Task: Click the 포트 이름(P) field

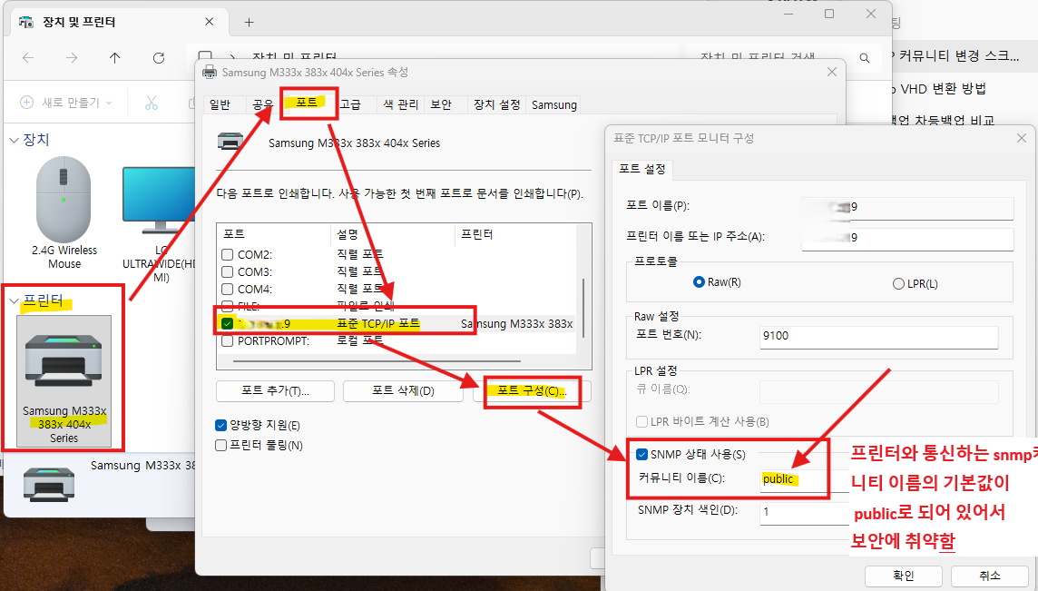Action: click(907, 207)
